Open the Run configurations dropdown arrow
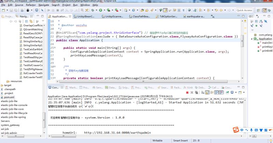Image resolution: width=273 pixels, height=143 pixels. [x=104, y=10]
